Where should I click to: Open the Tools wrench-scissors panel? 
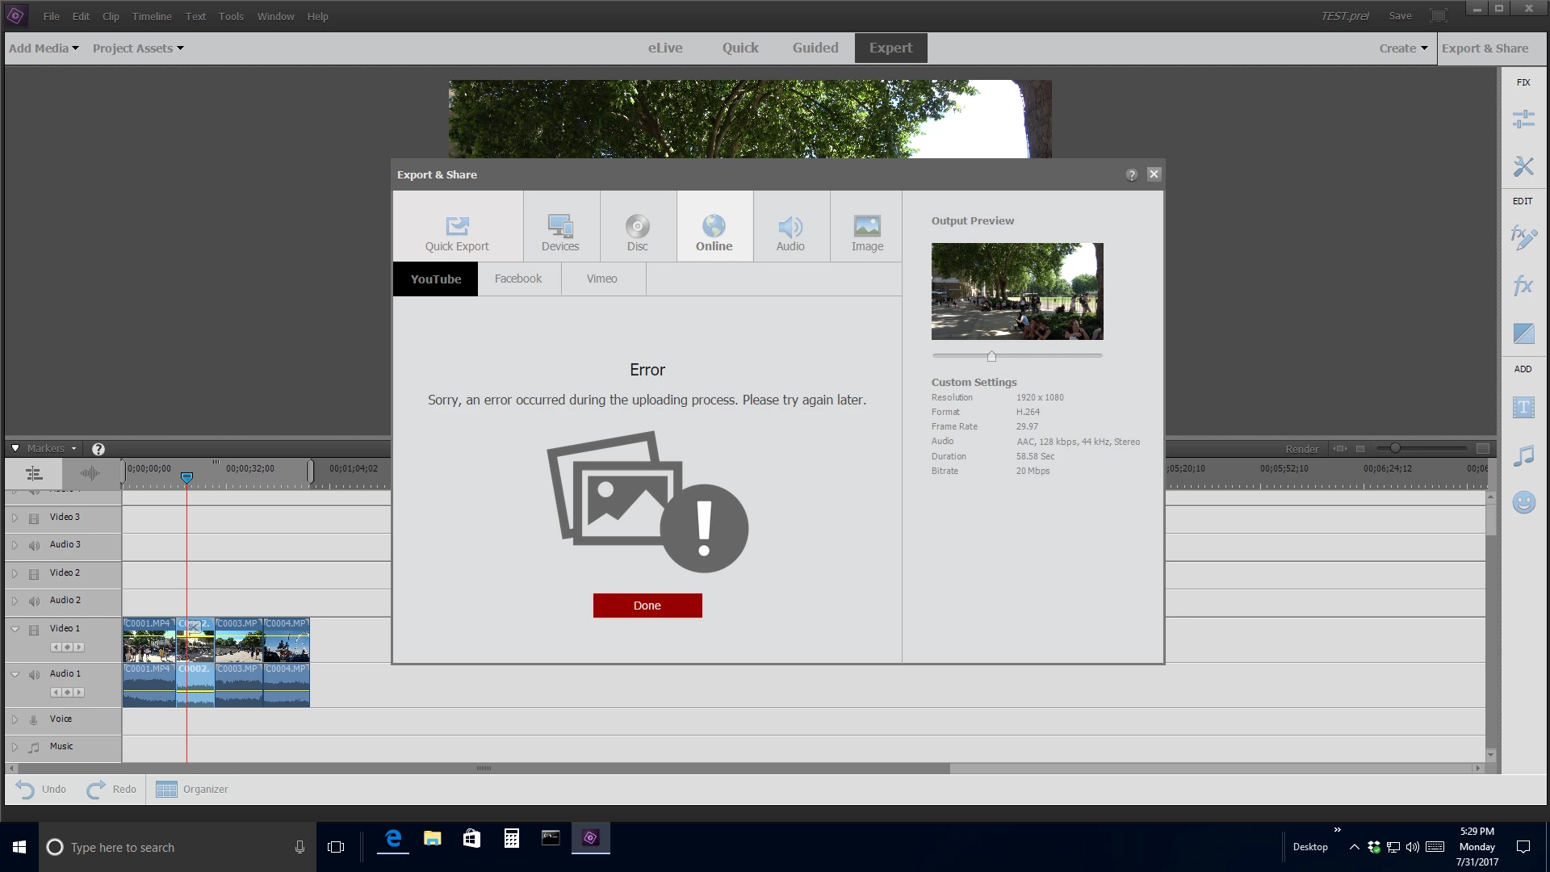[x=1523, y=167]
